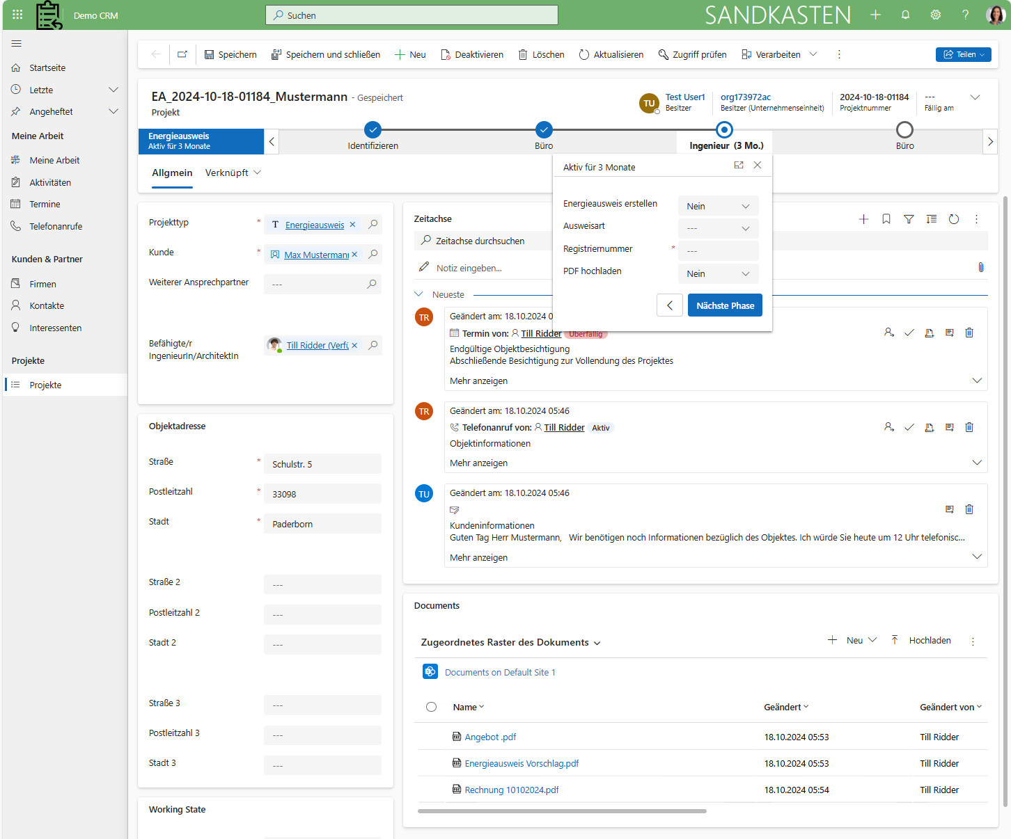Image resolution: width=1011 pixels, height=839 pixels.
Task: Select the active Ingenieur stage circle
Action: 725,129
